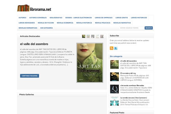Open the Novelas Romanticas category
The image size is (171, 114).
(28, 28)
